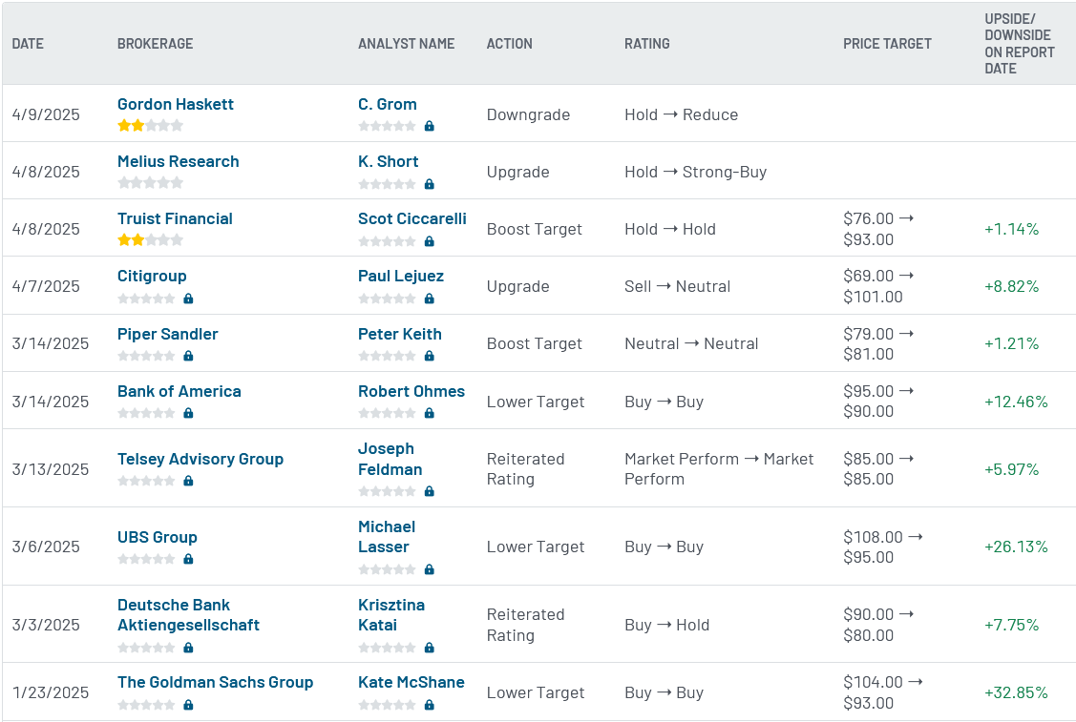Click lock icon under Krisztina Katai
Image resolution: width=1076 pixels, height=722 pixels.
tap(429, 648)
